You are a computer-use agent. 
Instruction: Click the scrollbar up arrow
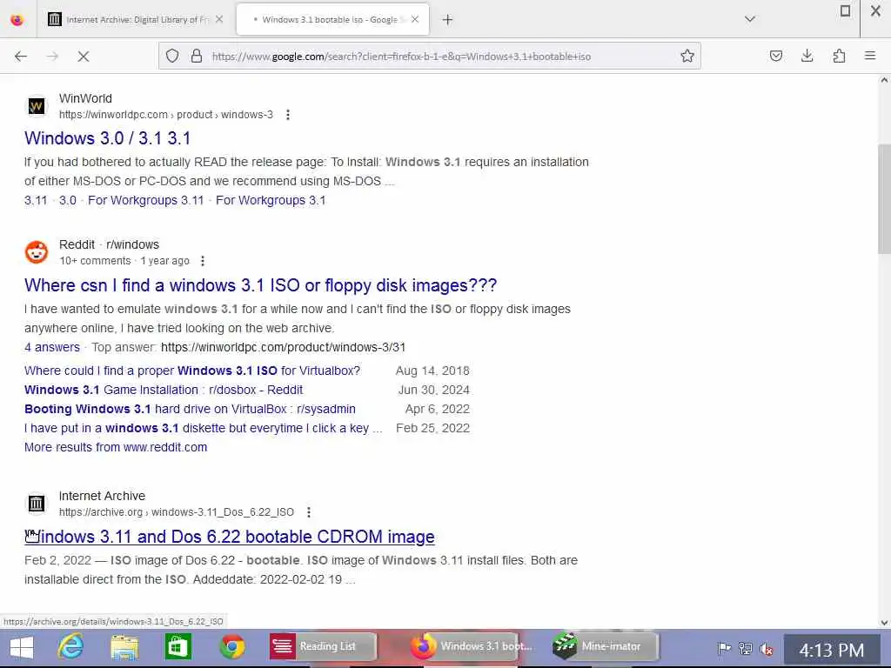click(884, 80)
